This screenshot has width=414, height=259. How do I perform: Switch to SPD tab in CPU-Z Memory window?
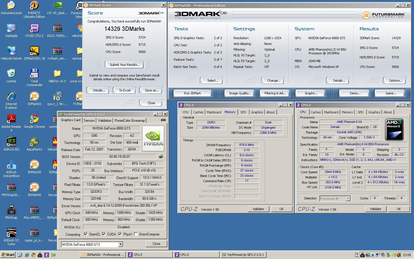pyautogui.click(x=243, y=112)
